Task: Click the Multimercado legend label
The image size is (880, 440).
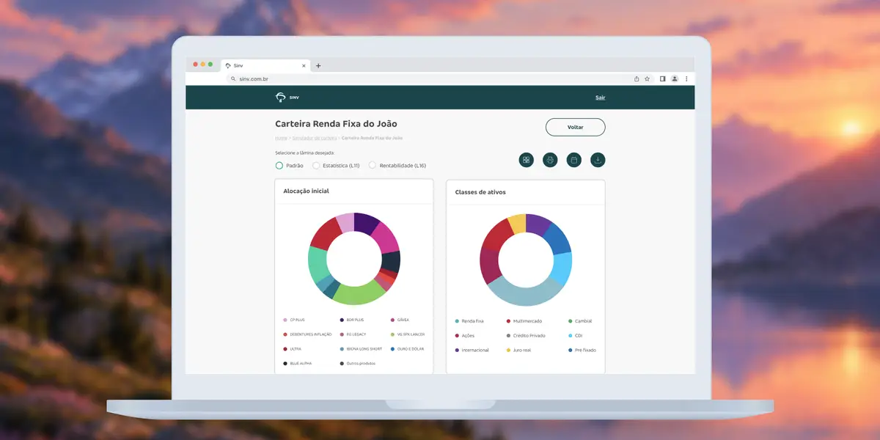Action: point(527,321)
